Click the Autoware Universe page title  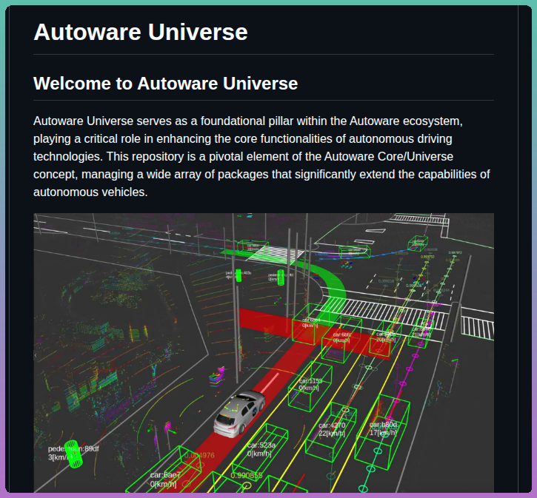click(x=141, y=32)
